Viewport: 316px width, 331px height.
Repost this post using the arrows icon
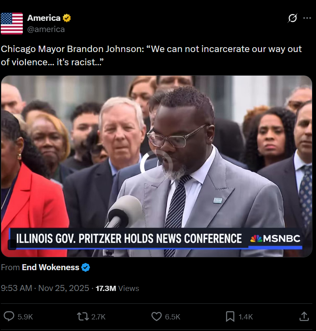click(83, 317)
